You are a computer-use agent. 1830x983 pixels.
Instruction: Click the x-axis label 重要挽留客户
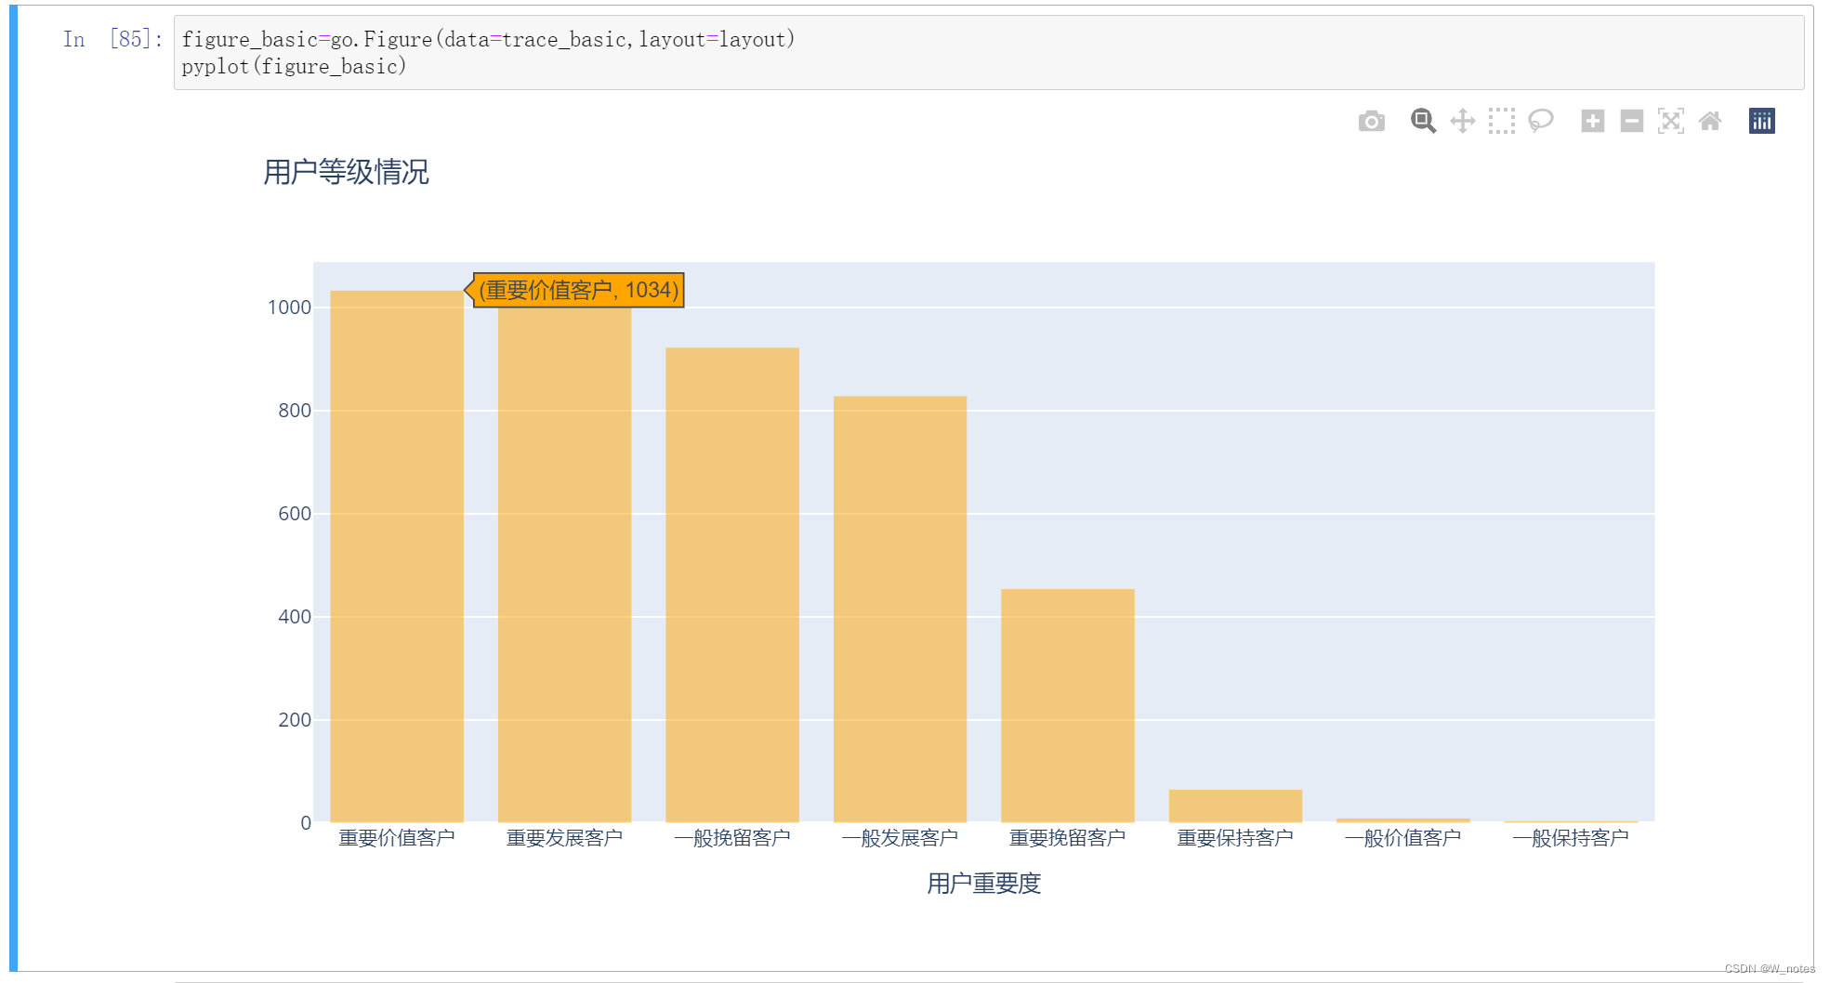point(1068,838)
